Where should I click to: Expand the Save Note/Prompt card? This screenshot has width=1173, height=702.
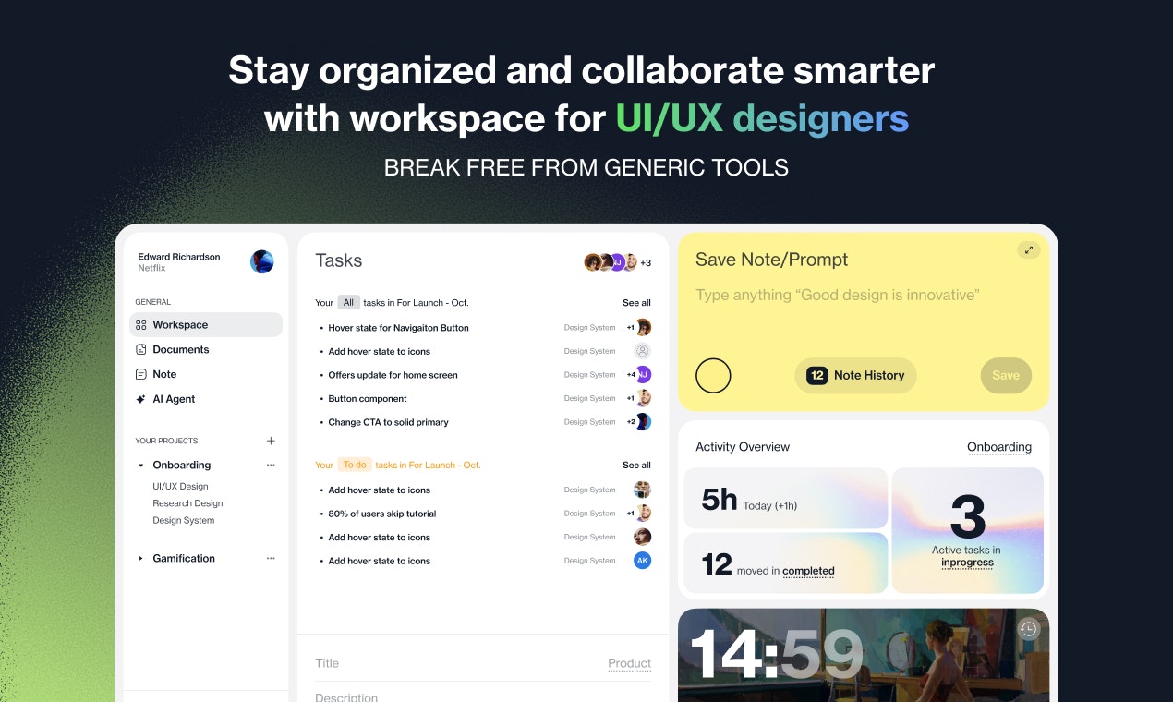pos(1028,250)
